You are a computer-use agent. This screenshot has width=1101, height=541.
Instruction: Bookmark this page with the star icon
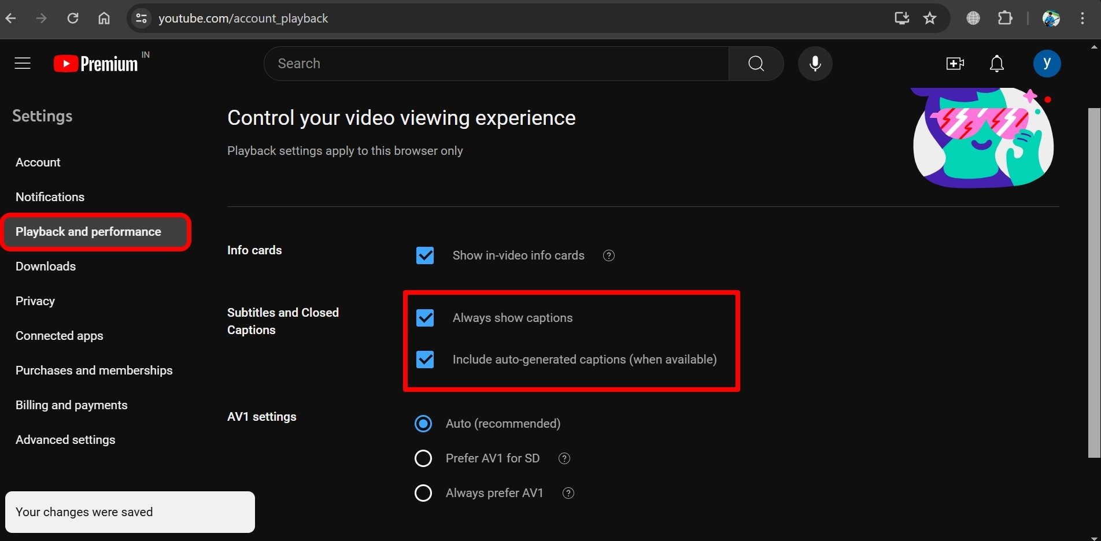(x=930, y=18)
